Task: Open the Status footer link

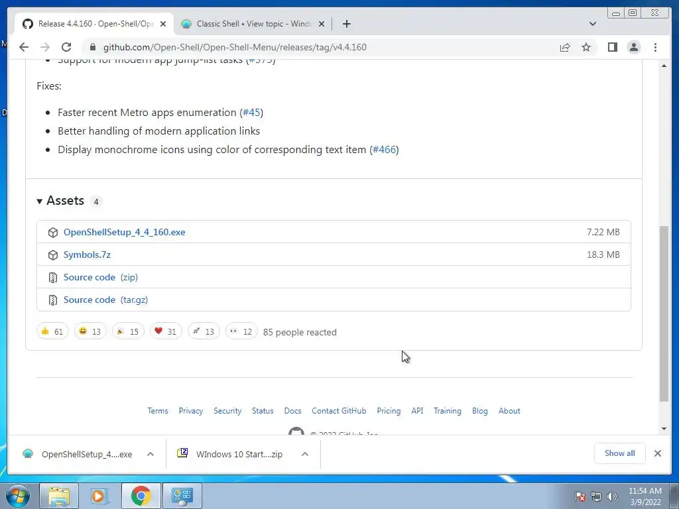Action: (263, 411)
